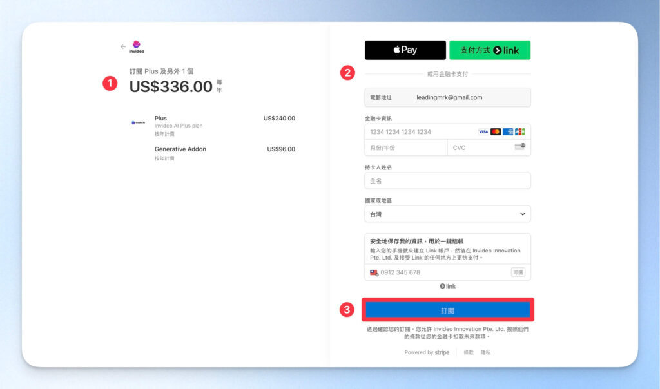Viewport: 660px width, 389px height.
Task: Click the American Express card icon
Action: tap(508, 131)
